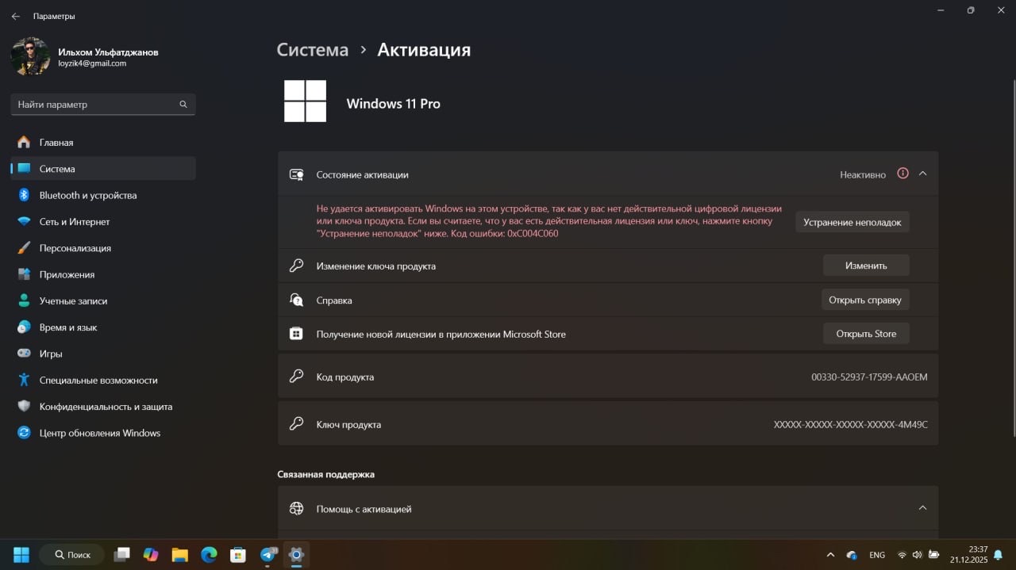Open Bluetooth и устройства settings

pyautogui.click(x=87, y=195)
